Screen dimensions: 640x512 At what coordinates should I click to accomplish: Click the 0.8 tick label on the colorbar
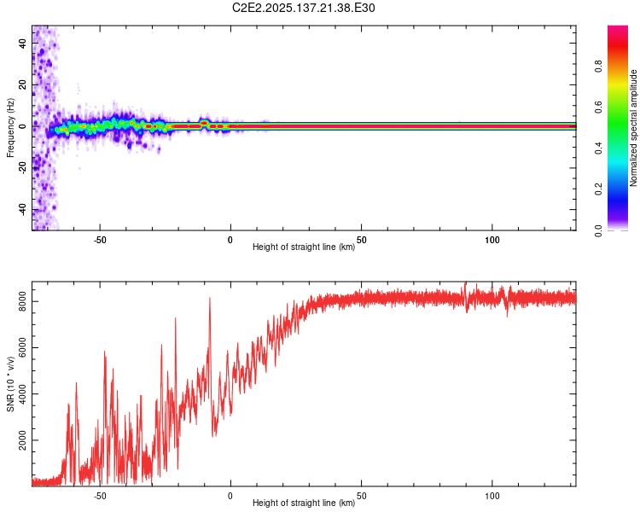598,66
